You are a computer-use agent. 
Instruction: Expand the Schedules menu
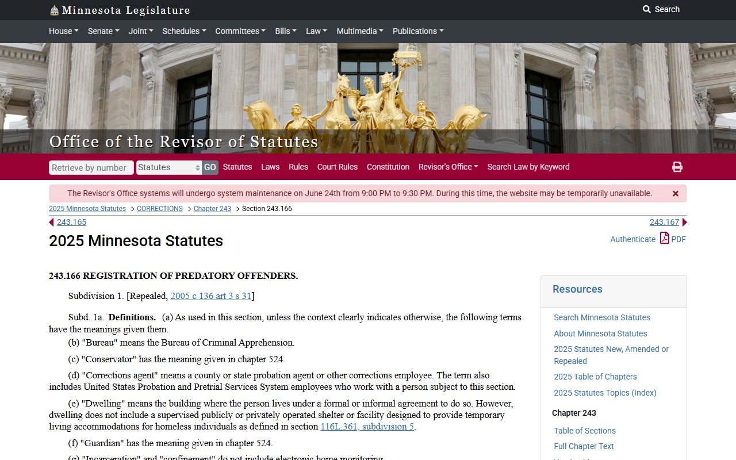click(x=184, y=31)
